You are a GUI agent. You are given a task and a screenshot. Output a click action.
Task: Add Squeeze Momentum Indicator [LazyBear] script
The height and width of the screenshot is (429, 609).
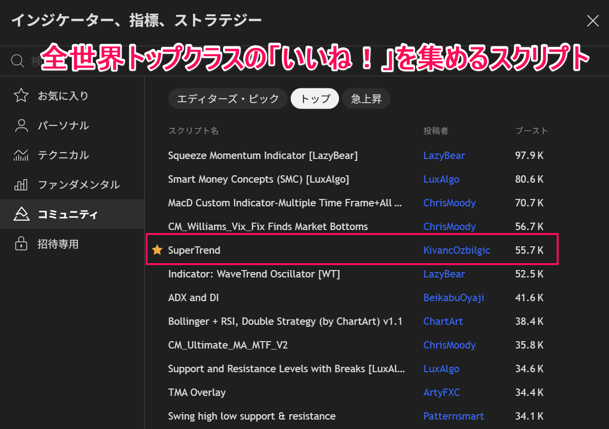point(263,156)
